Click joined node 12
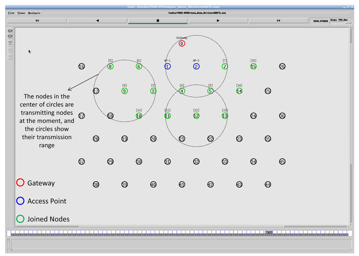The width and height of the screenshot is (359, 256). (196, 116)
